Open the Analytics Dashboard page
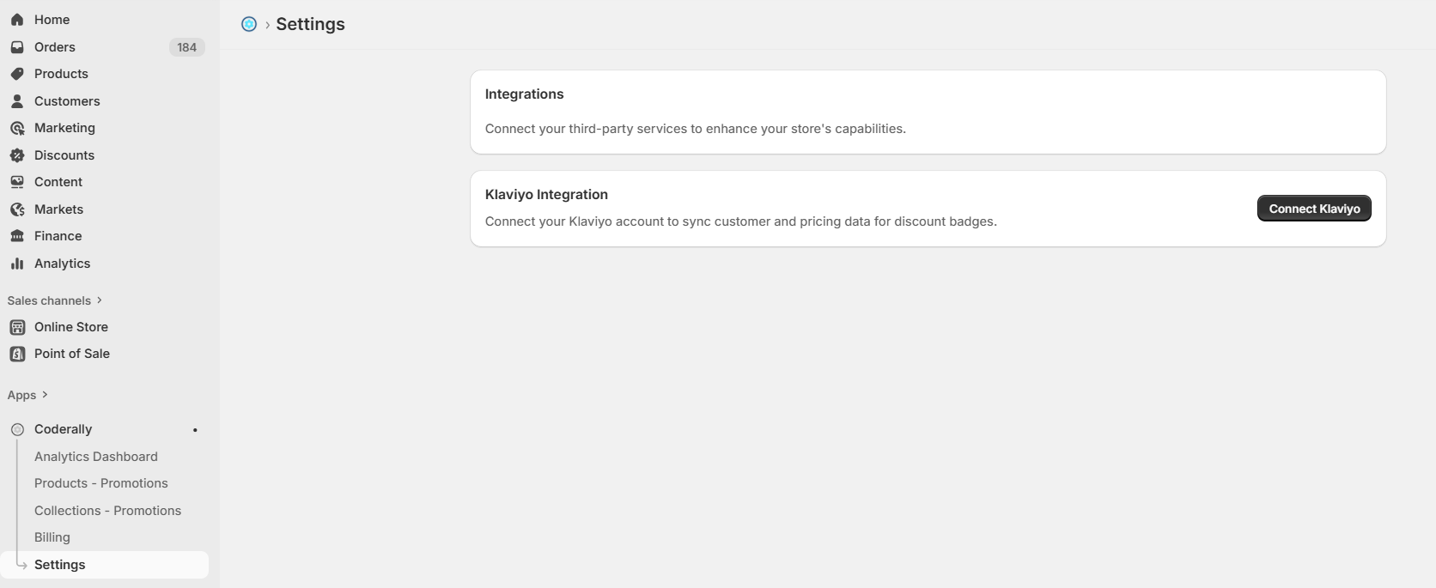Image resolution: width=1436 pixels, height=588 pixels. point(95,457)
